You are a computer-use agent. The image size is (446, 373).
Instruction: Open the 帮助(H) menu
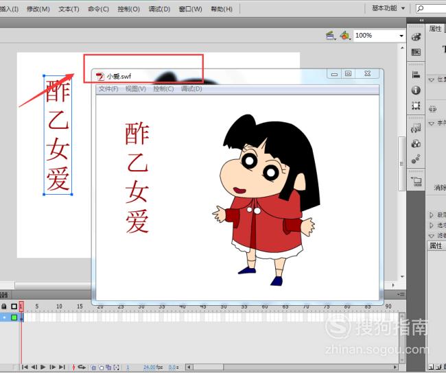point(222,9)
